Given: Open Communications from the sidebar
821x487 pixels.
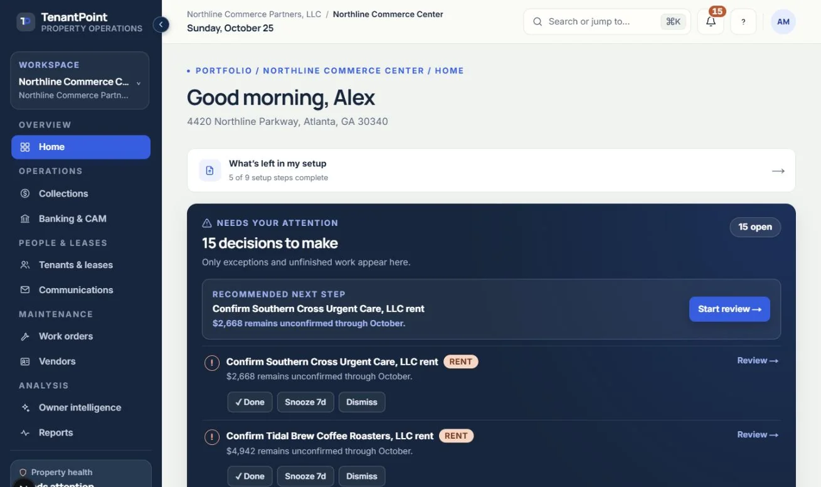Looking at the screenshot, I should pyautogui.click(x=81, y=290).
